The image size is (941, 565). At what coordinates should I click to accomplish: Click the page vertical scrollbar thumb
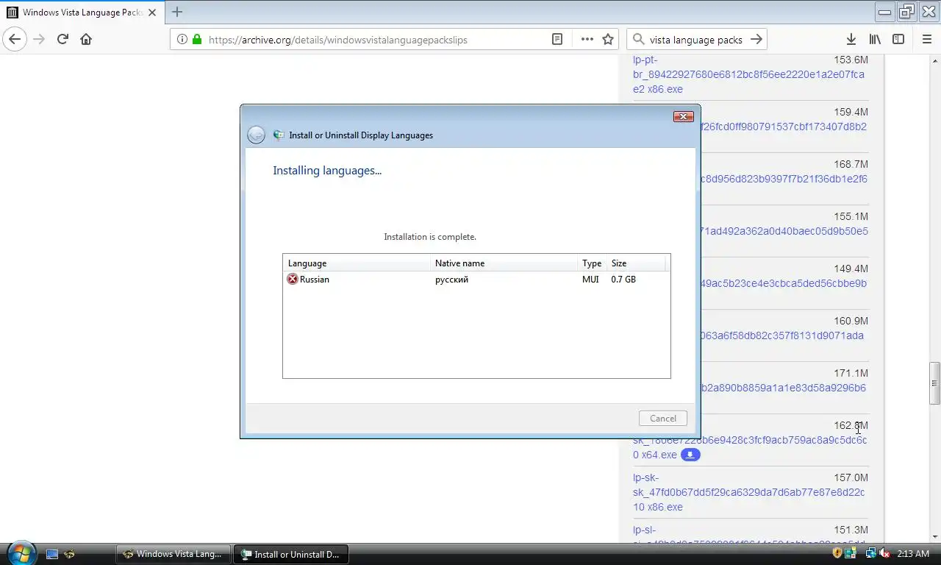935,383
